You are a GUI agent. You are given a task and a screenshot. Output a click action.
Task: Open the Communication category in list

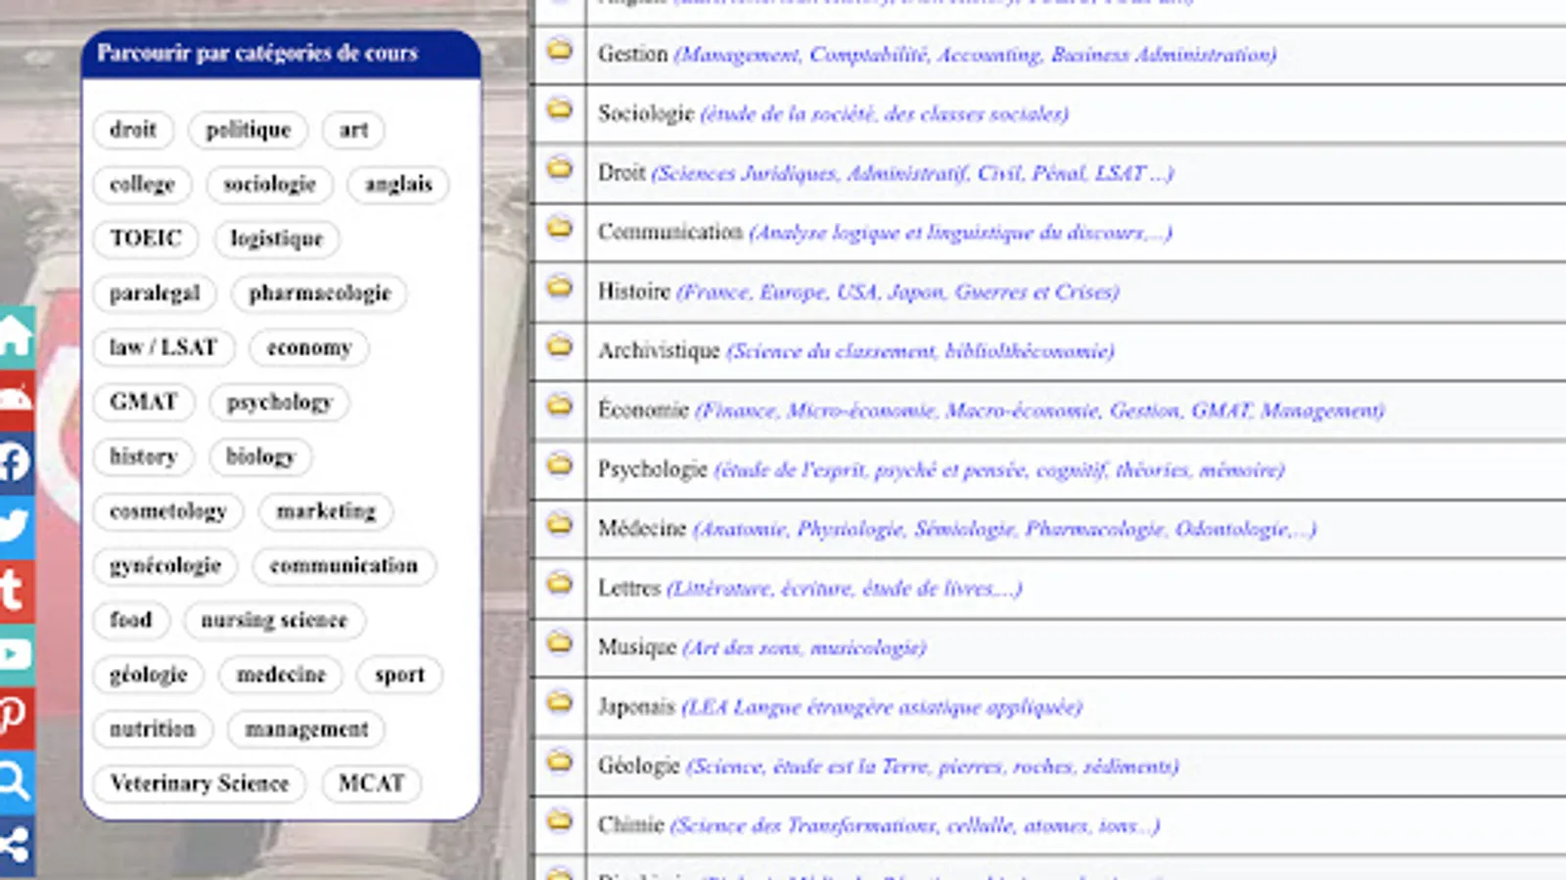[x=670, y=232]
